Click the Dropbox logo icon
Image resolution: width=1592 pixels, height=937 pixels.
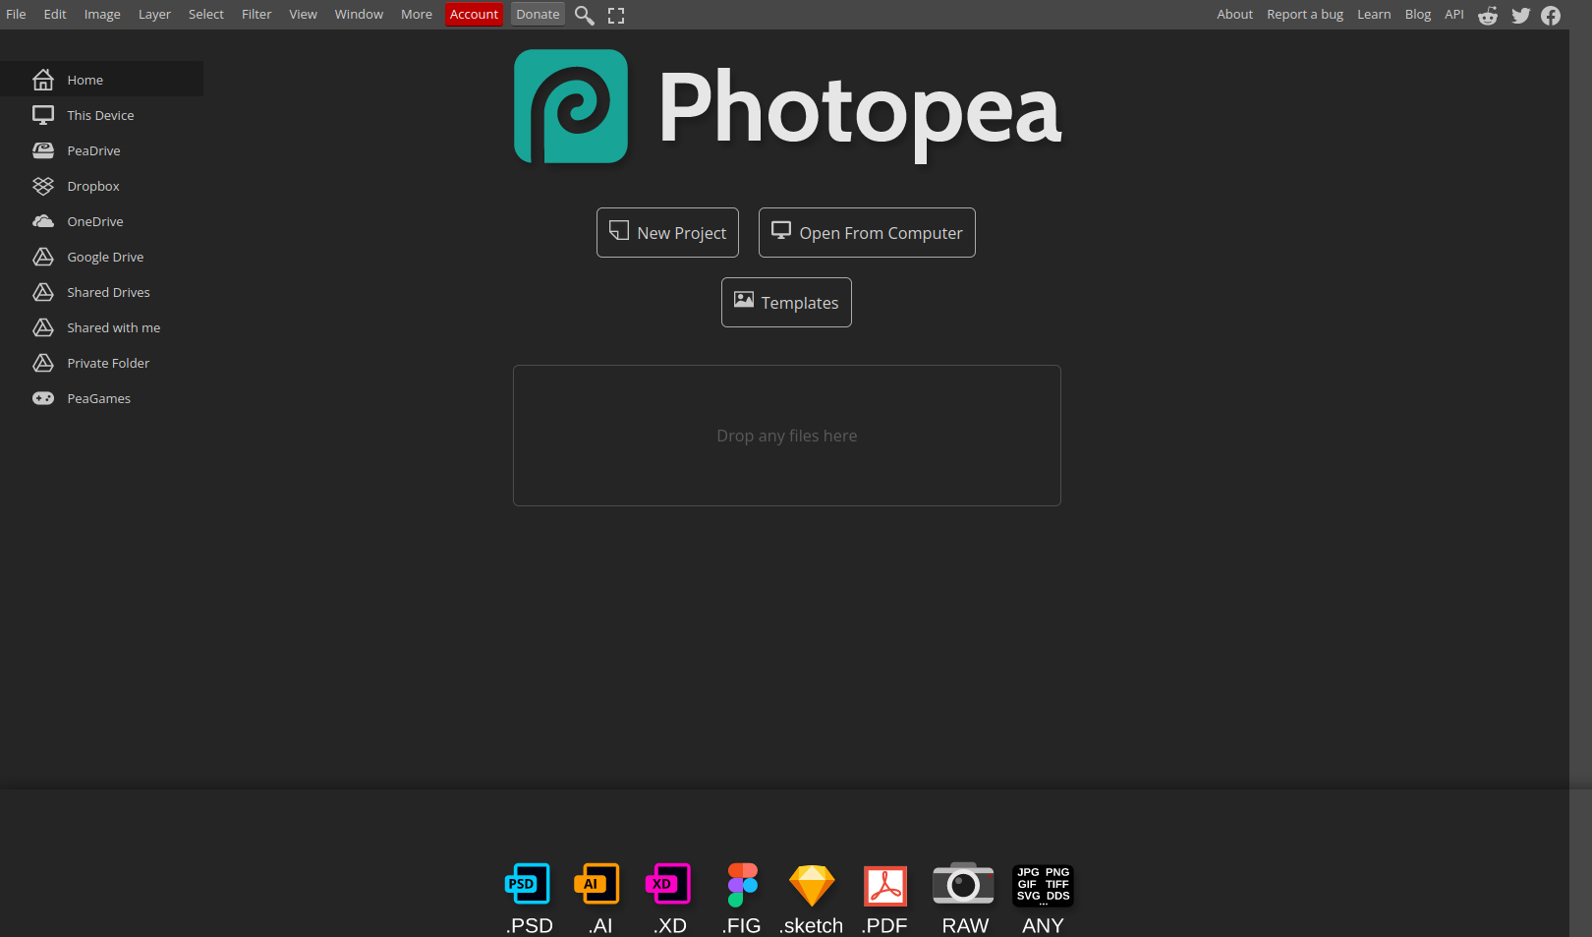[x=43, y=186]
